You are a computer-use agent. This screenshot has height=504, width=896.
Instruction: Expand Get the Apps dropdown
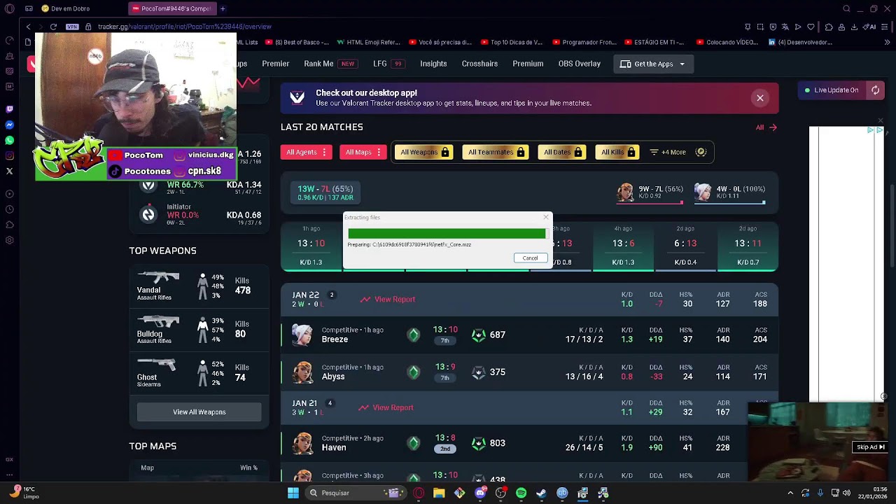[652, 64]
